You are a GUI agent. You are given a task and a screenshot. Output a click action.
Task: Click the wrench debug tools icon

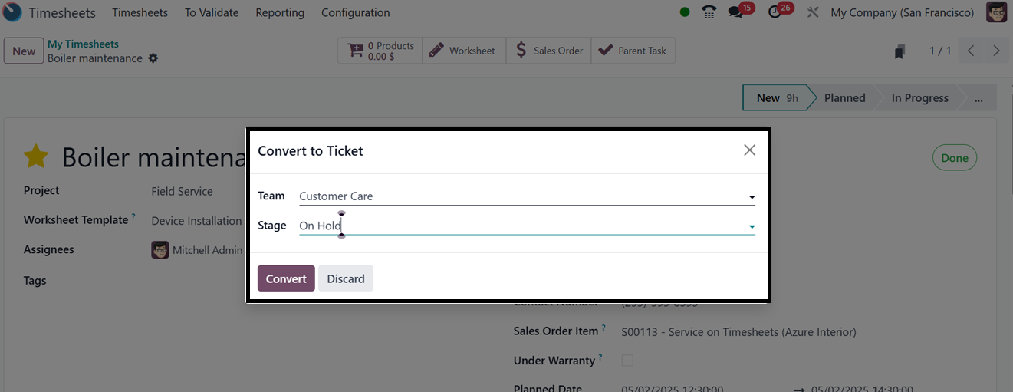tap(814, 12)
